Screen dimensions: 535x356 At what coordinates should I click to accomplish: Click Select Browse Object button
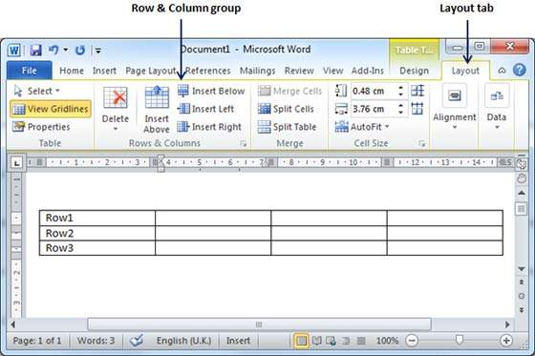tap(521, 296)
